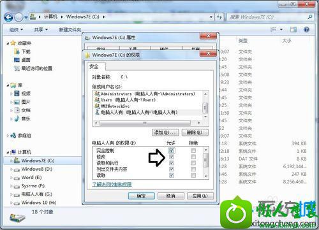This screenshot has width=319, height=230.
Task: Select 收藏夹 favorites star in sidebar
Action: coord(13,43)
